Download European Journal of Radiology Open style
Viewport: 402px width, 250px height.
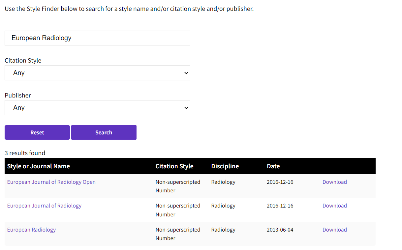[x=334, y=182]
